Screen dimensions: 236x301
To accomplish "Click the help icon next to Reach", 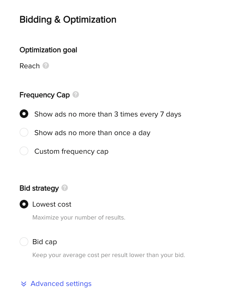I will pyautogui.click(x=46, y=66).
